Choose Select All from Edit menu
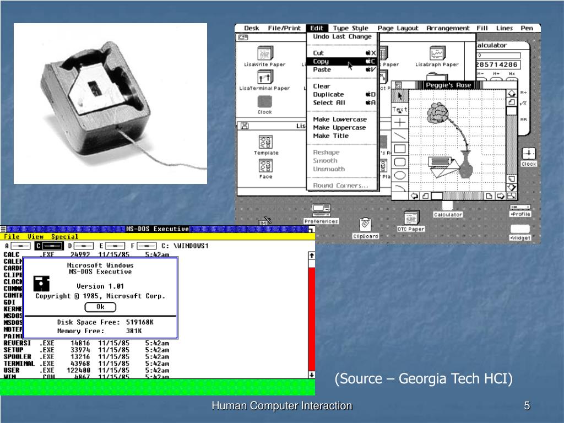 coord(341,102)
